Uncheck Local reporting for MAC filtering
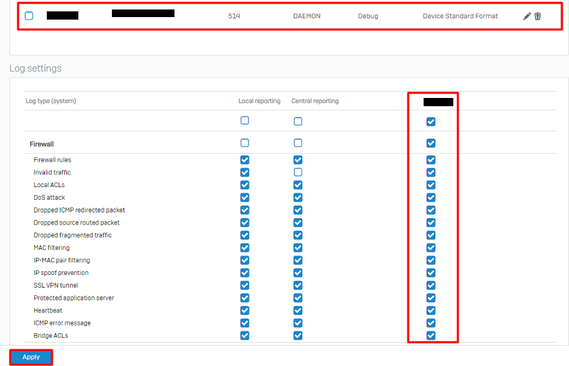The height and width of the screenshot is (366, 569). point(245,248)
